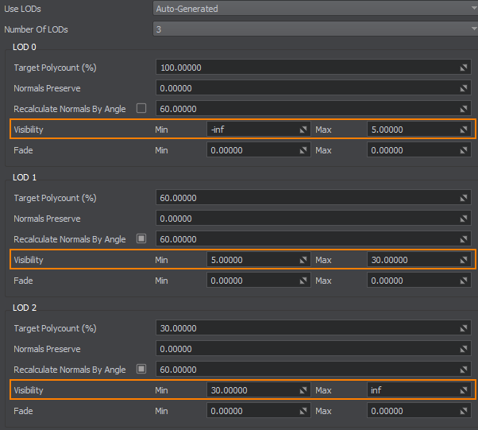Click drag-arrow icon in LOD 0 Visibility Max field

[465, 129]
